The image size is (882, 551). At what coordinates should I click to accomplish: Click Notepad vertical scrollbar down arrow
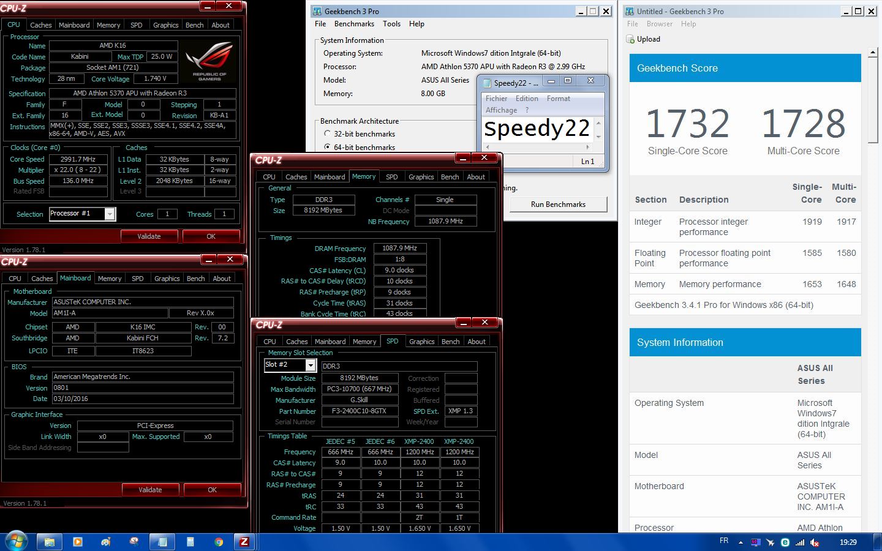(x=598, y=137)
